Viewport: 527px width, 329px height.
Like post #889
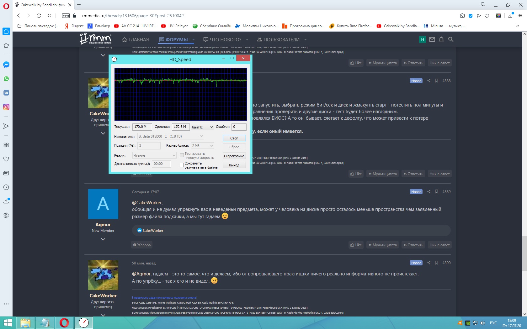tap(356, 245)
